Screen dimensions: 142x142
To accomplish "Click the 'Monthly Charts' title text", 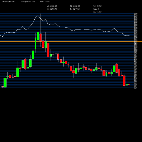I will (8, 2).
